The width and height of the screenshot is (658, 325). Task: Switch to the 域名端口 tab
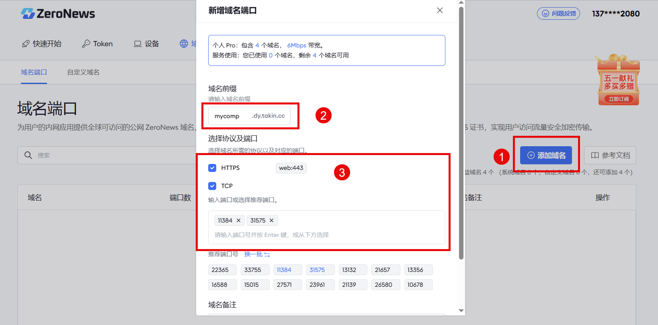(34, 72)
